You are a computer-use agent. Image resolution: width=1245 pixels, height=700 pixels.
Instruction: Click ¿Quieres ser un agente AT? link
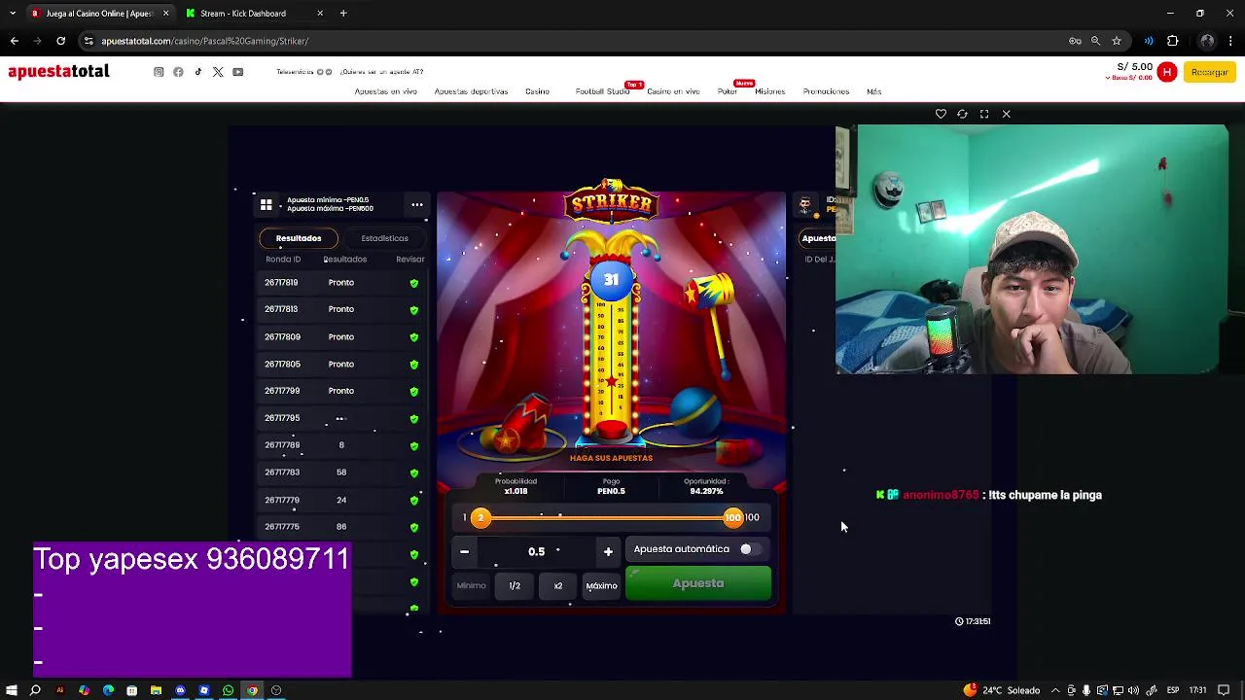click(381, 72)
